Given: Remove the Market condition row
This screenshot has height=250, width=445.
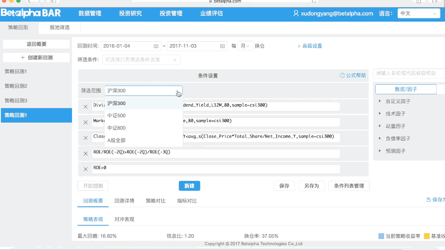Looking at the screenshot, I should (x=86, y=123).
